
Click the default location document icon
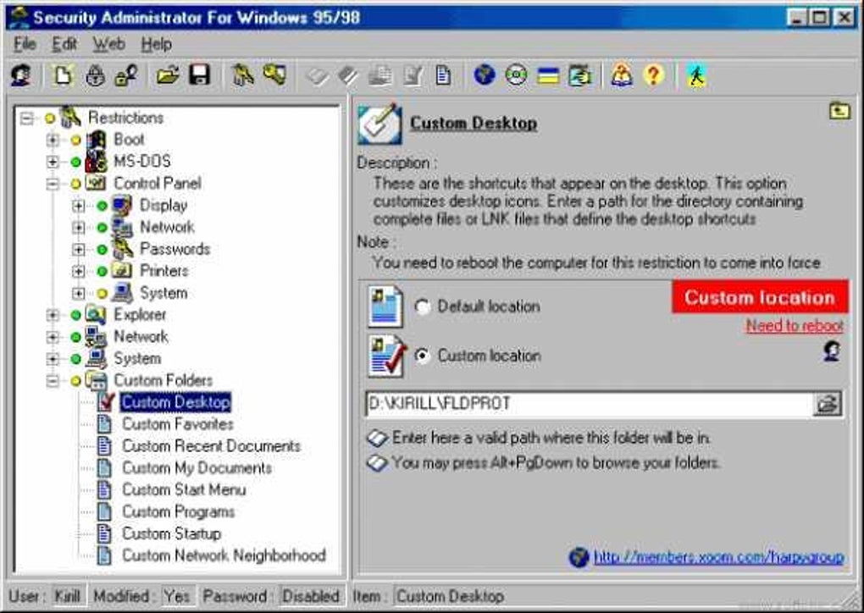[385, 306]
